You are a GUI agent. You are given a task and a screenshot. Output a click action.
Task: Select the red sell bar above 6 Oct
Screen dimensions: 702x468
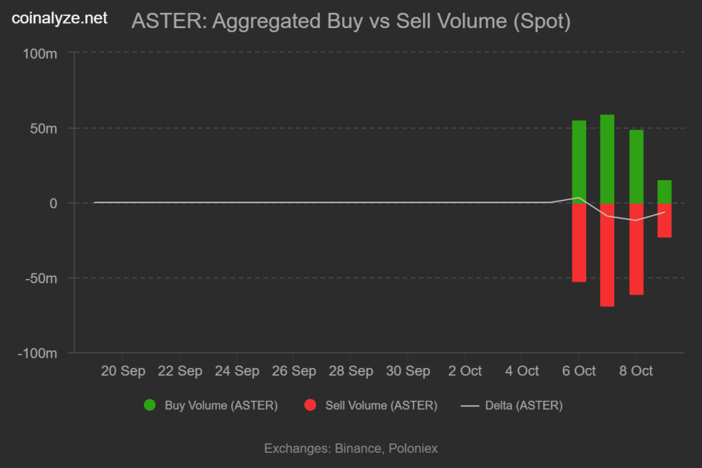click(579, 243)
